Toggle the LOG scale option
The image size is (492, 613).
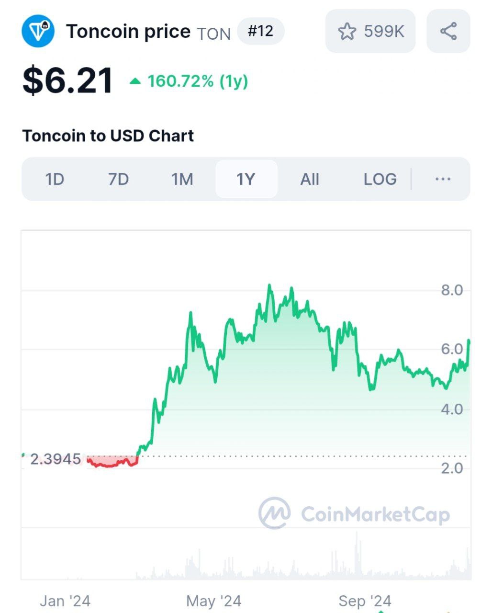[x=380, y=179]
